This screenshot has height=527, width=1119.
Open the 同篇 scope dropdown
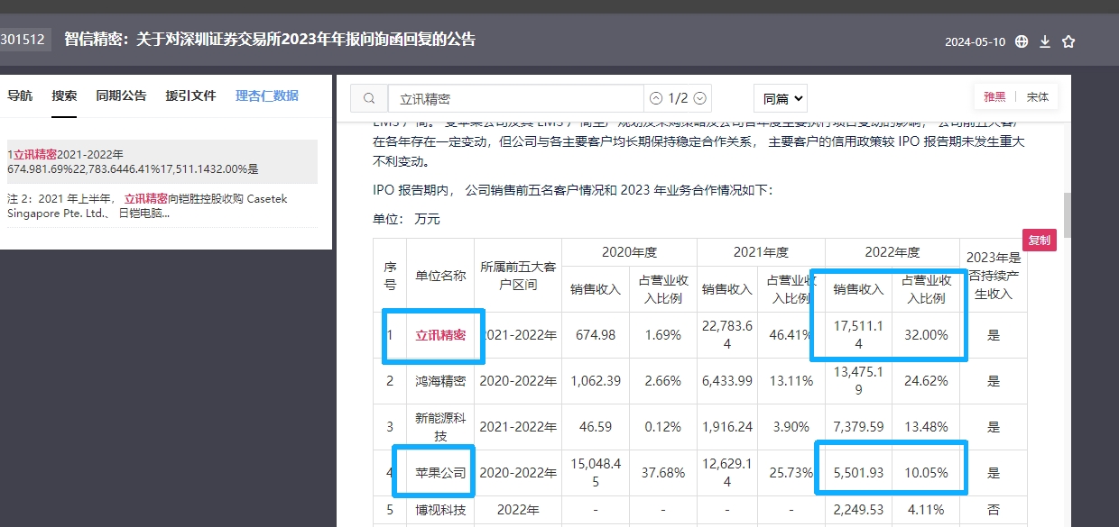(781, 98)
